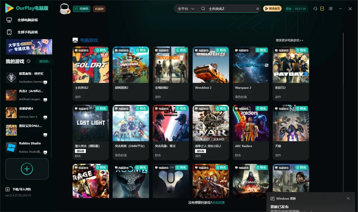The width and height of the screenshot is (358, 212).
Task: Open customer support headset icon
Action: click(315, 9)
